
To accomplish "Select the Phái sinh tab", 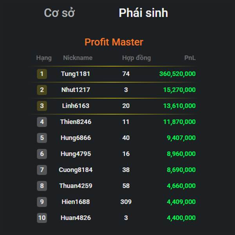I will coord(143,13).
